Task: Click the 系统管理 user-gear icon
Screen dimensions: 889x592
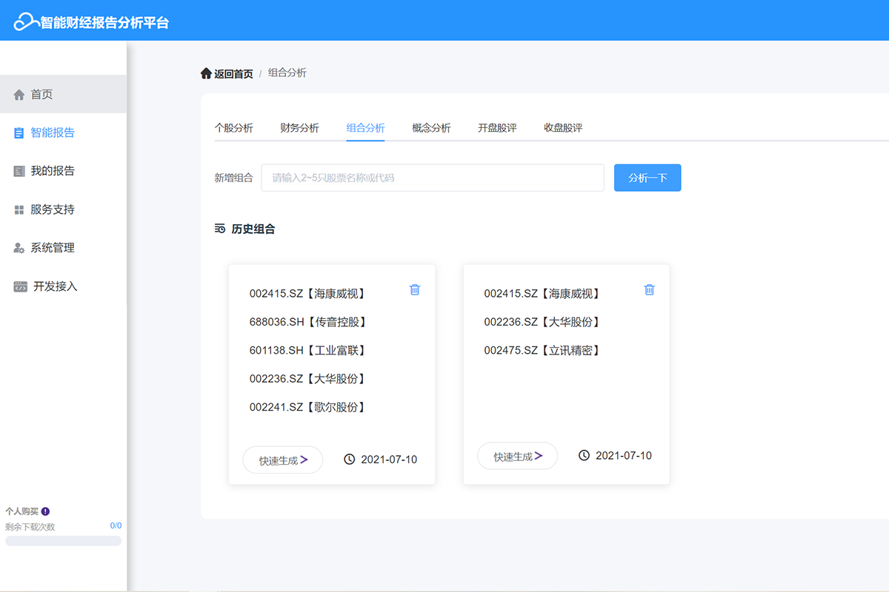Action: [x=19, y=248]
